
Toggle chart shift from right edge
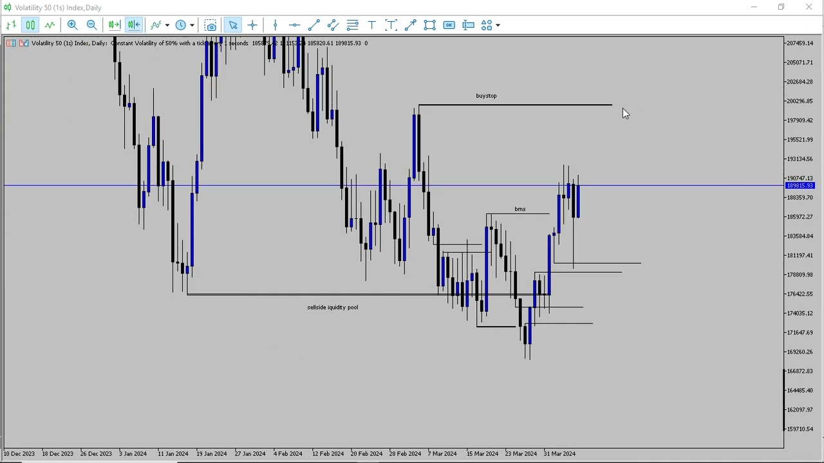(x=134, y=25)
